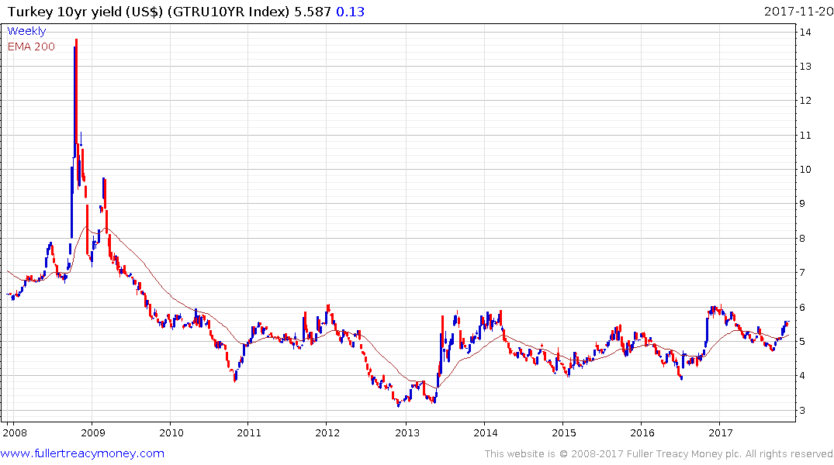834x465 pixels.
Task: Open the www.fullertreacymoney.com link
Action: (x=82, y=453)
